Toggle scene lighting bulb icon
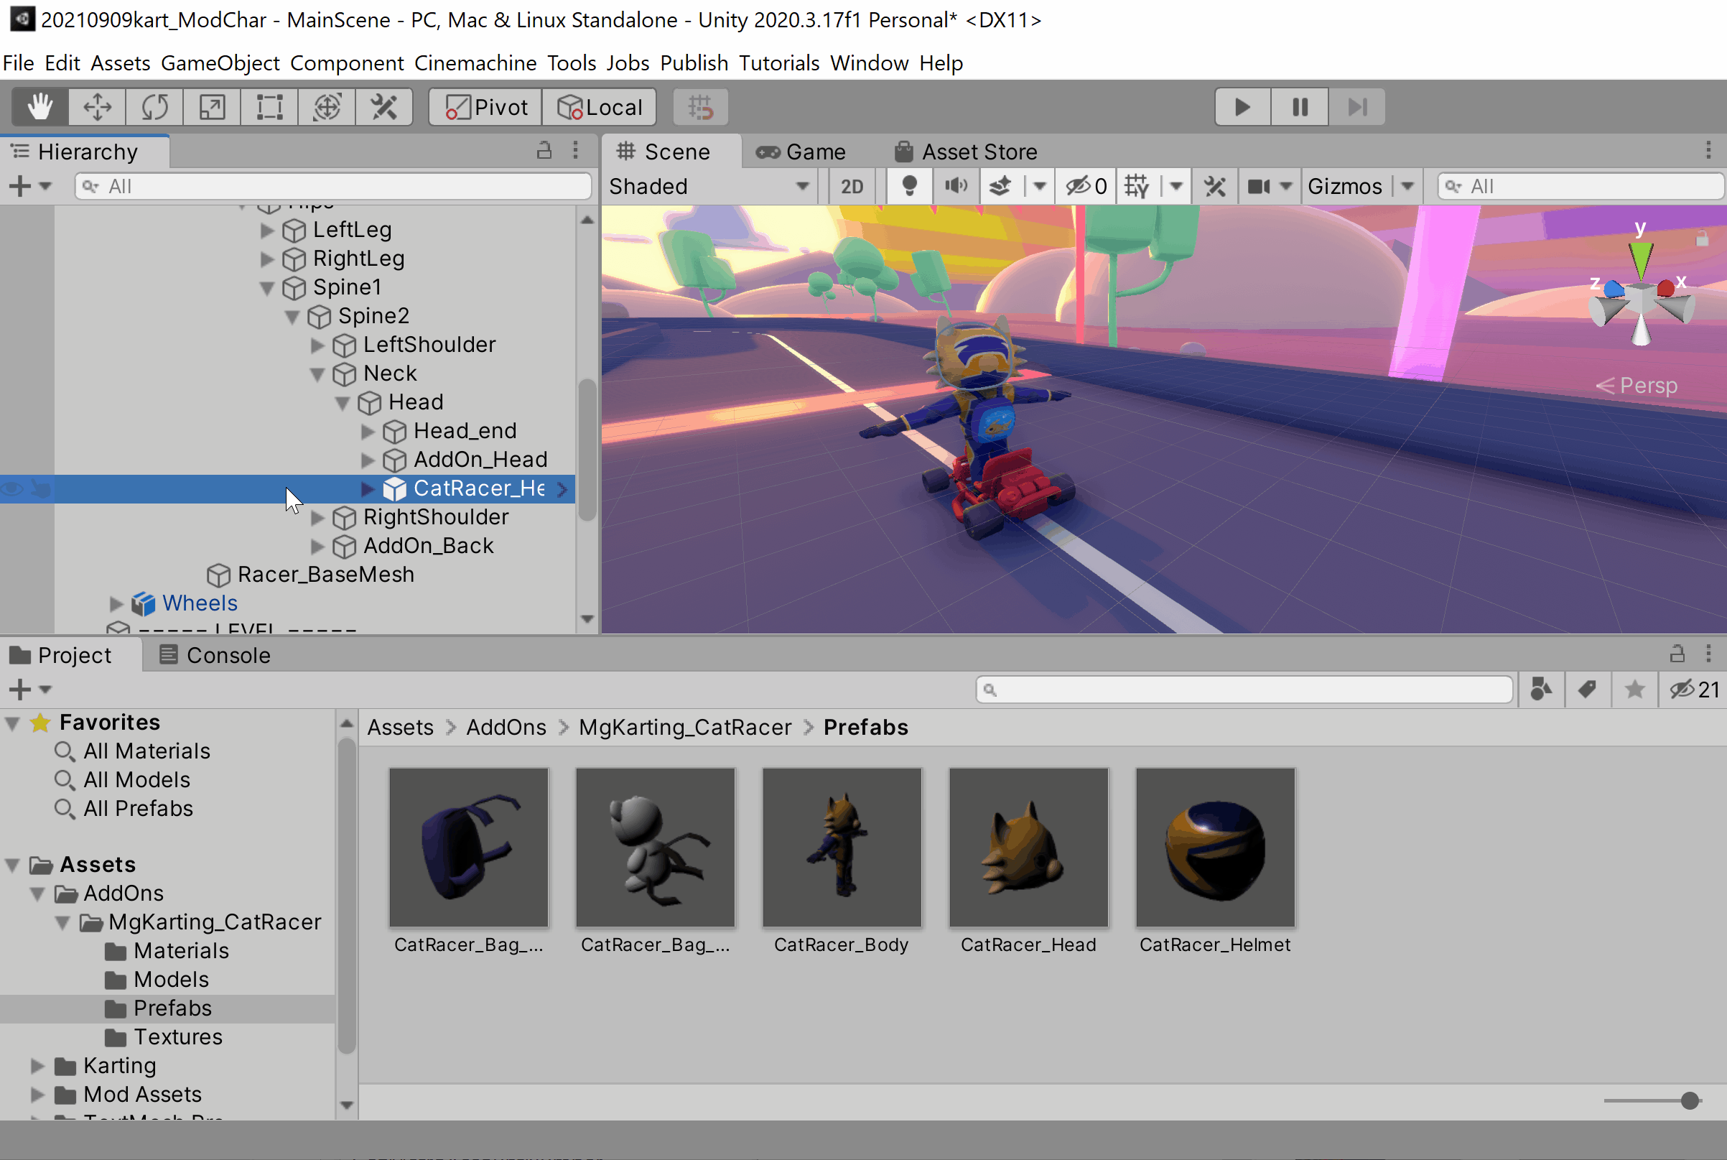The width and height of the screenshot is (1727, 1160). (909, 187)
